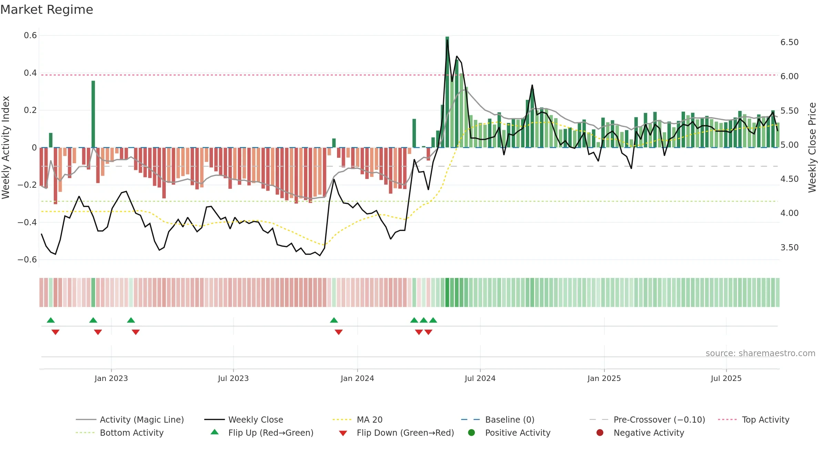Click the first red flip-down triangle marker
Image resolution: width=827 pixels, height=465 pixels.
click(x=55, y=332)
